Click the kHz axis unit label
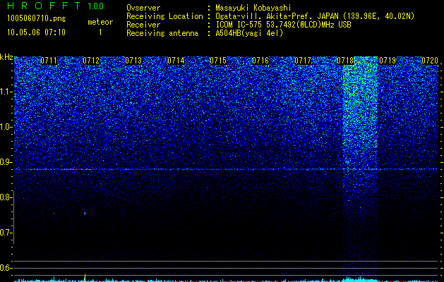The width and height of the screenshot is (444, 282). point(6,57)
